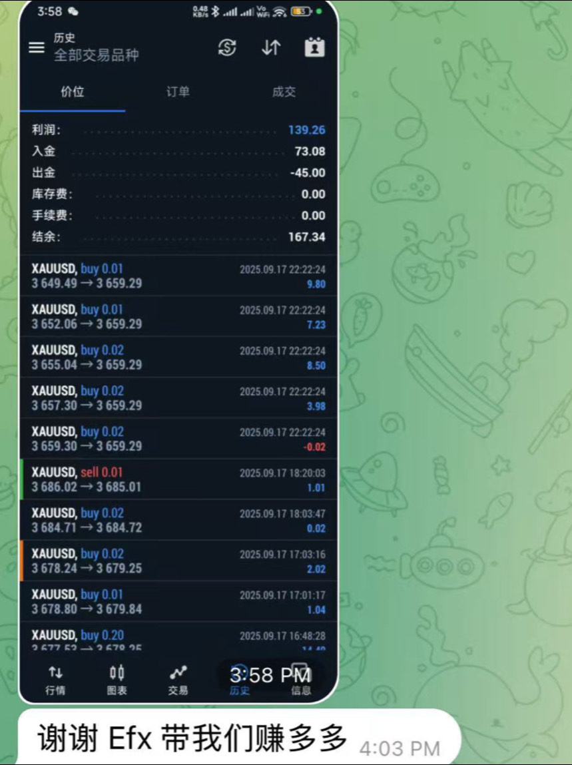Viewport: 572px width, 765px height.
Task: Open 图表 chart tab
Action: click(x=117, y=680)
